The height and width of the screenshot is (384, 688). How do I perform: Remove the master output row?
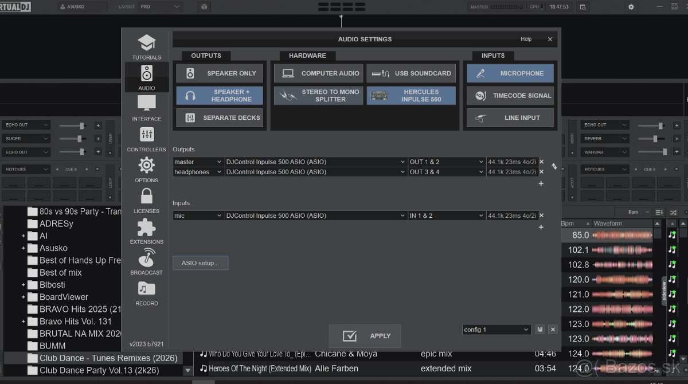pos(541,162)
